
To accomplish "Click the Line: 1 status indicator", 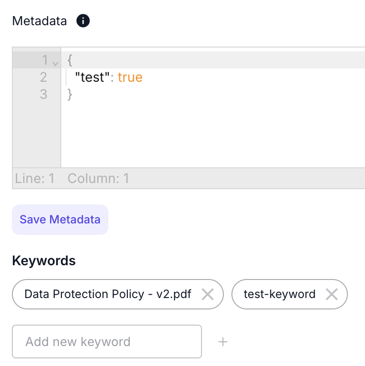I will click(x=35, y=179).
